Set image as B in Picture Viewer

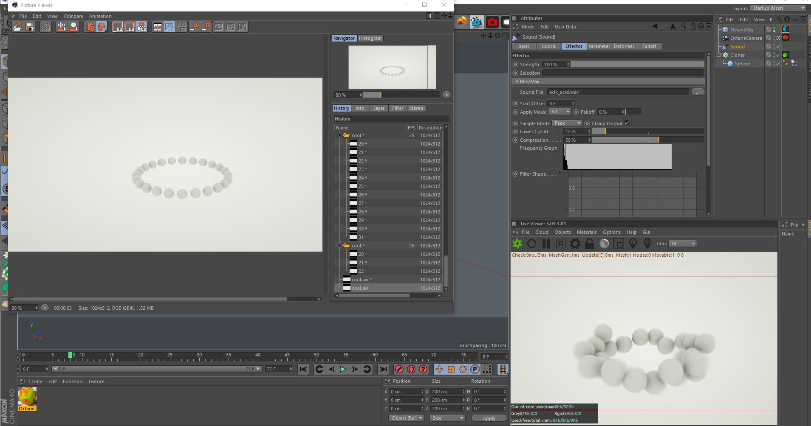206,27
